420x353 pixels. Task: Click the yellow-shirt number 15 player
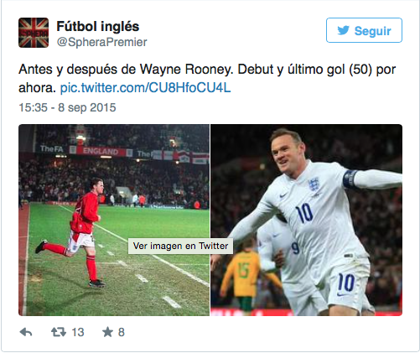point(244,275)
